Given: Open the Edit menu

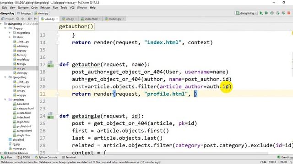Looking at the screenshot, I should point(5,8).
